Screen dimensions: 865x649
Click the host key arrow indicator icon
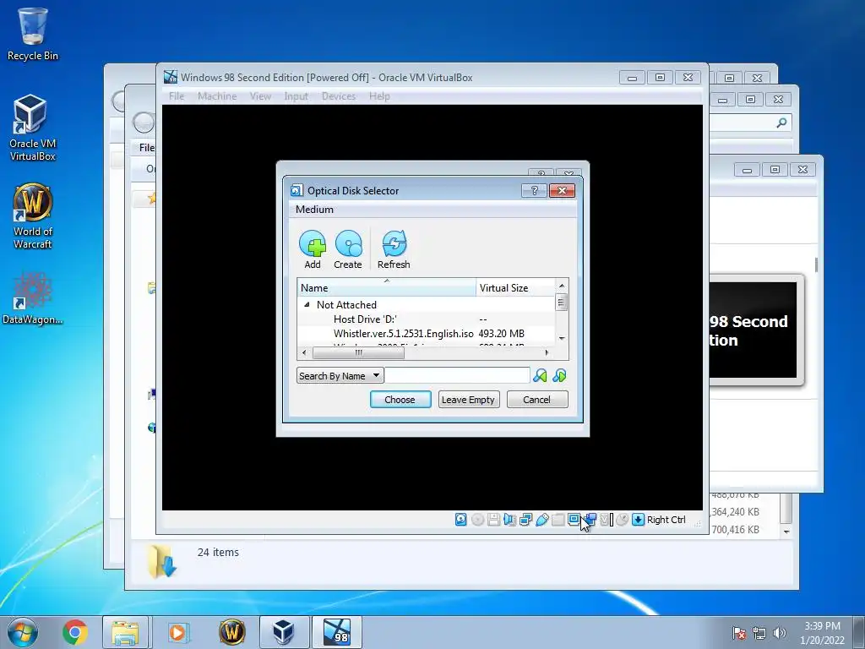639,520
